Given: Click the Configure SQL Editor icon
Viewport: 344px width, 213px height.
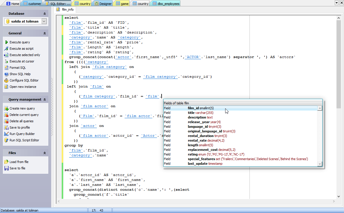Looking at the screenshot, I should [6, 80].
